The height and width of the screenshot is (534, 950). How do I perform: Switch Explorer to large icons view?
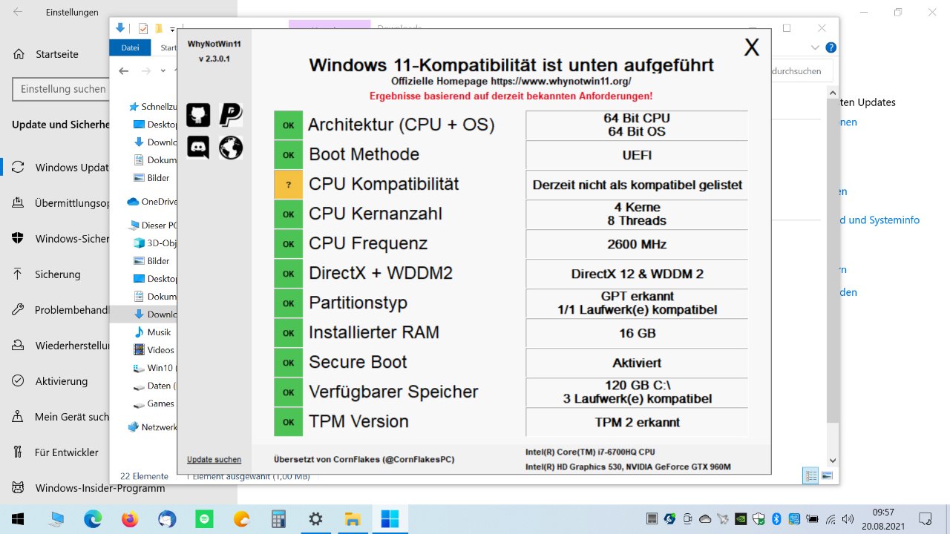point(827,475)
